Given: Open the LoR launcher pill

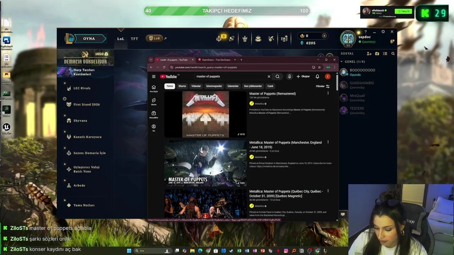Looking at the screenshot, I should pyautogui.click(x=155, y=38).
